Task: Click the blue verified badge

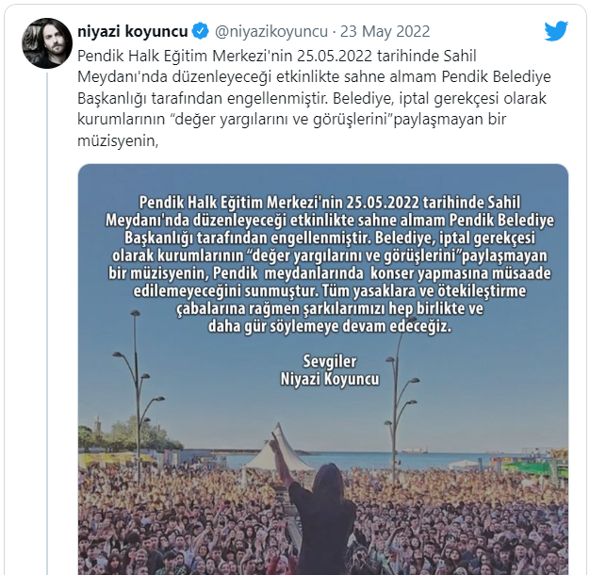Action: click(201, 31)
